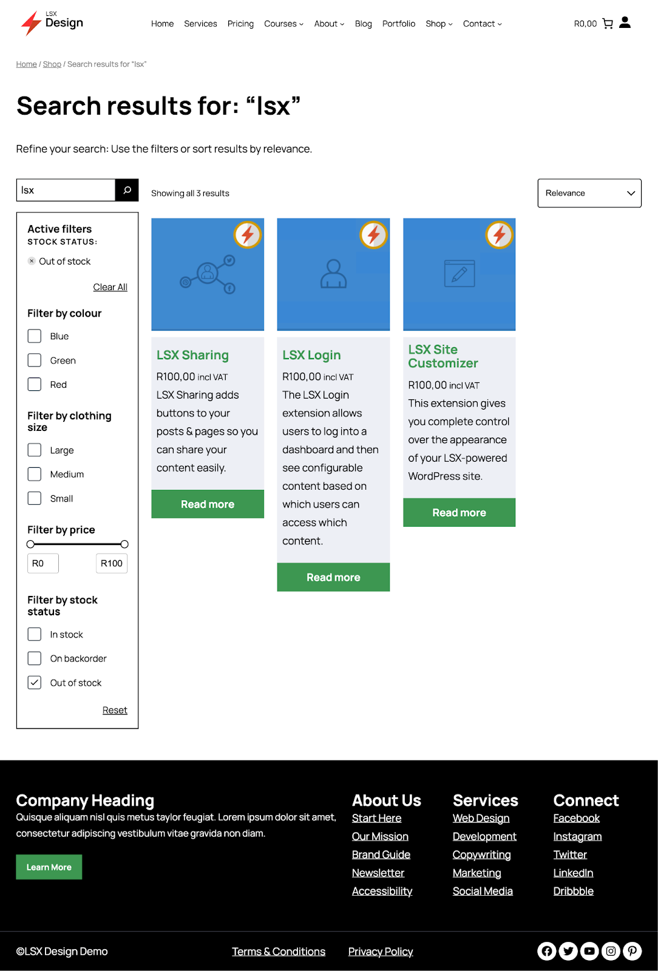The width and height of the screenshot is (658, 971).
Task: Open the Twitter footer icon
Action: (568, 951)
